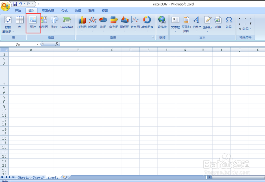Insert a 折线图 line chart

pos(92,23)
